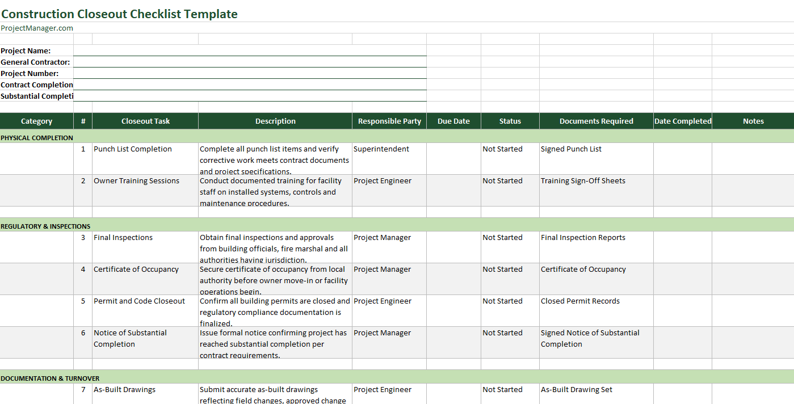Select the Date Completed column header

[683, 121]
